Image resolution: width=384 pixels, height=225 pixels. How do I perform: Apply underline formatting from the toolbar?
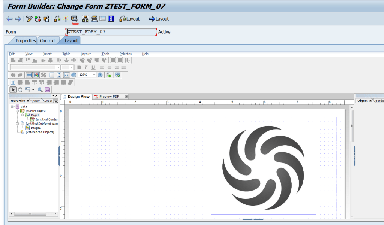tap(93, 67)
